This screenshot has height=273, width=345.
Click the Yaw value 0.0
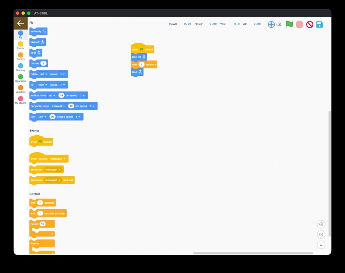(237, 24)
